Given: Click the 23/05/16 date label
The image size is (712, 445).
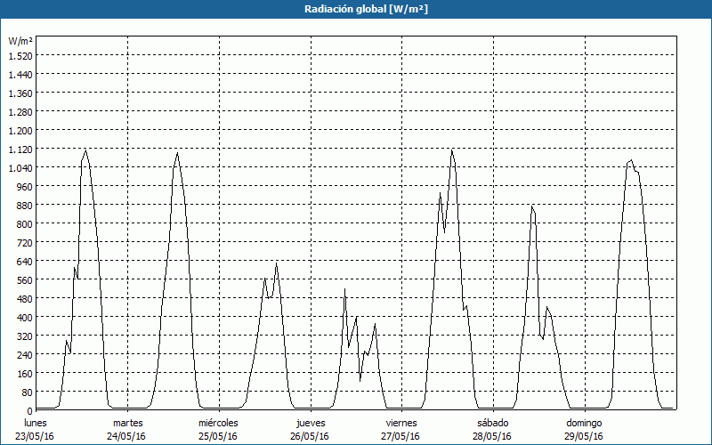Looking at the screenshot, I should 36,435.
